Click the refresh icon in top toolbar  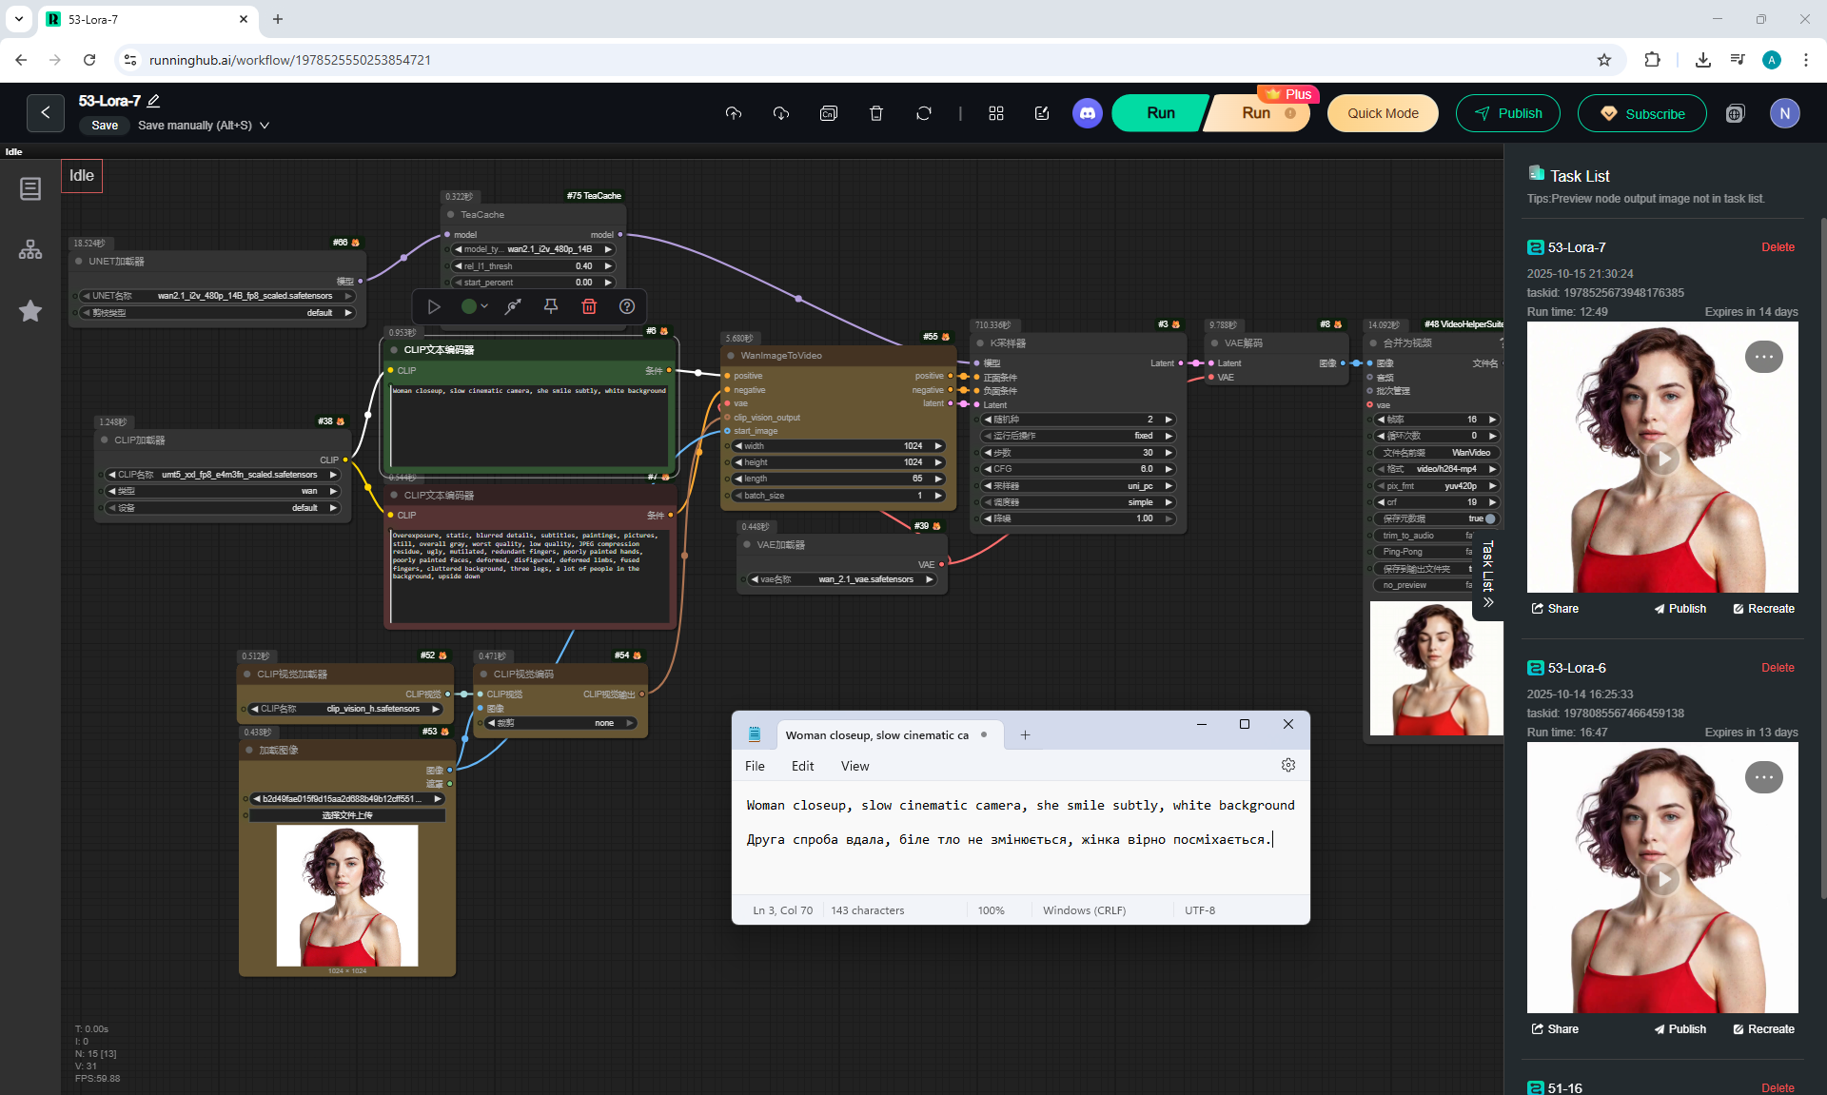tap(923, 113)
